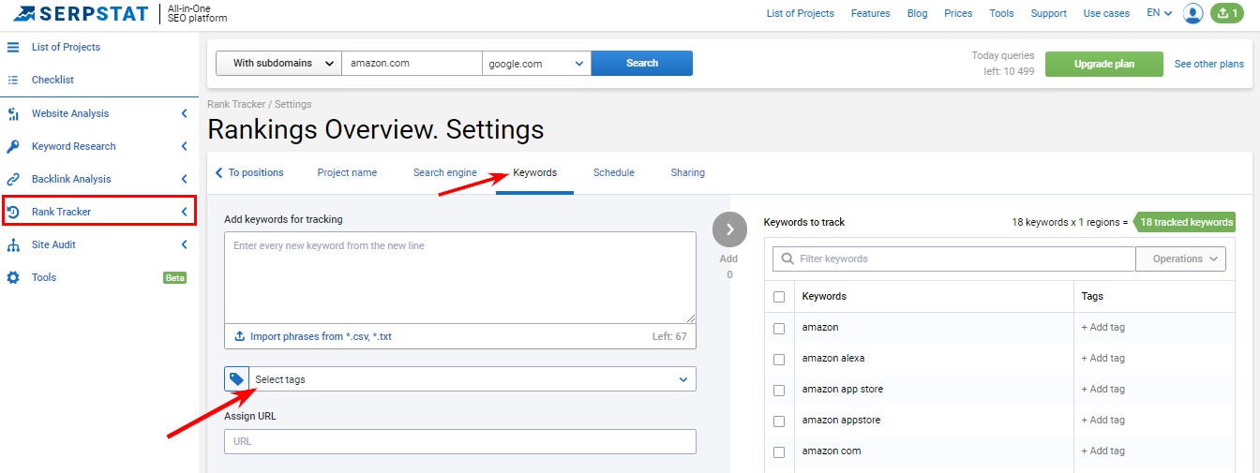Expand the Rank Tracker chevron
This screenshot has width=1260, height=473.
[184, 212]
